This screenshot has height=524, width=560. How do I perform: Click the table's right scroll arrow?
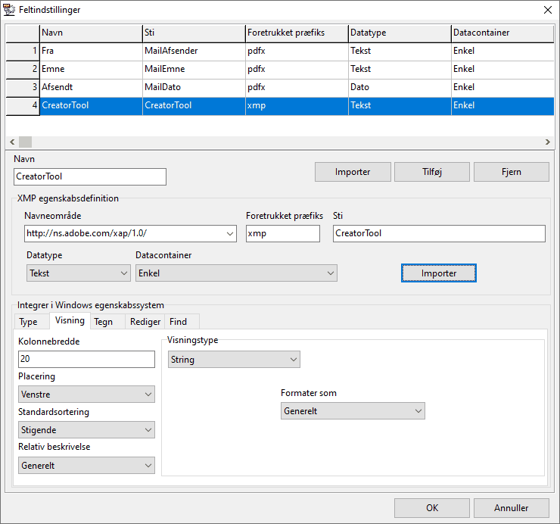tap(547, 142)
